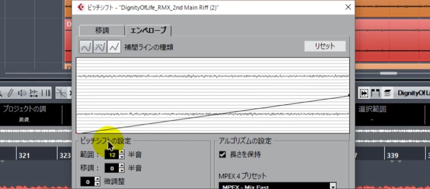Switch to the エンベロープ tab
The width and height of the screenshot is (430, 189).
pos(148,30)
